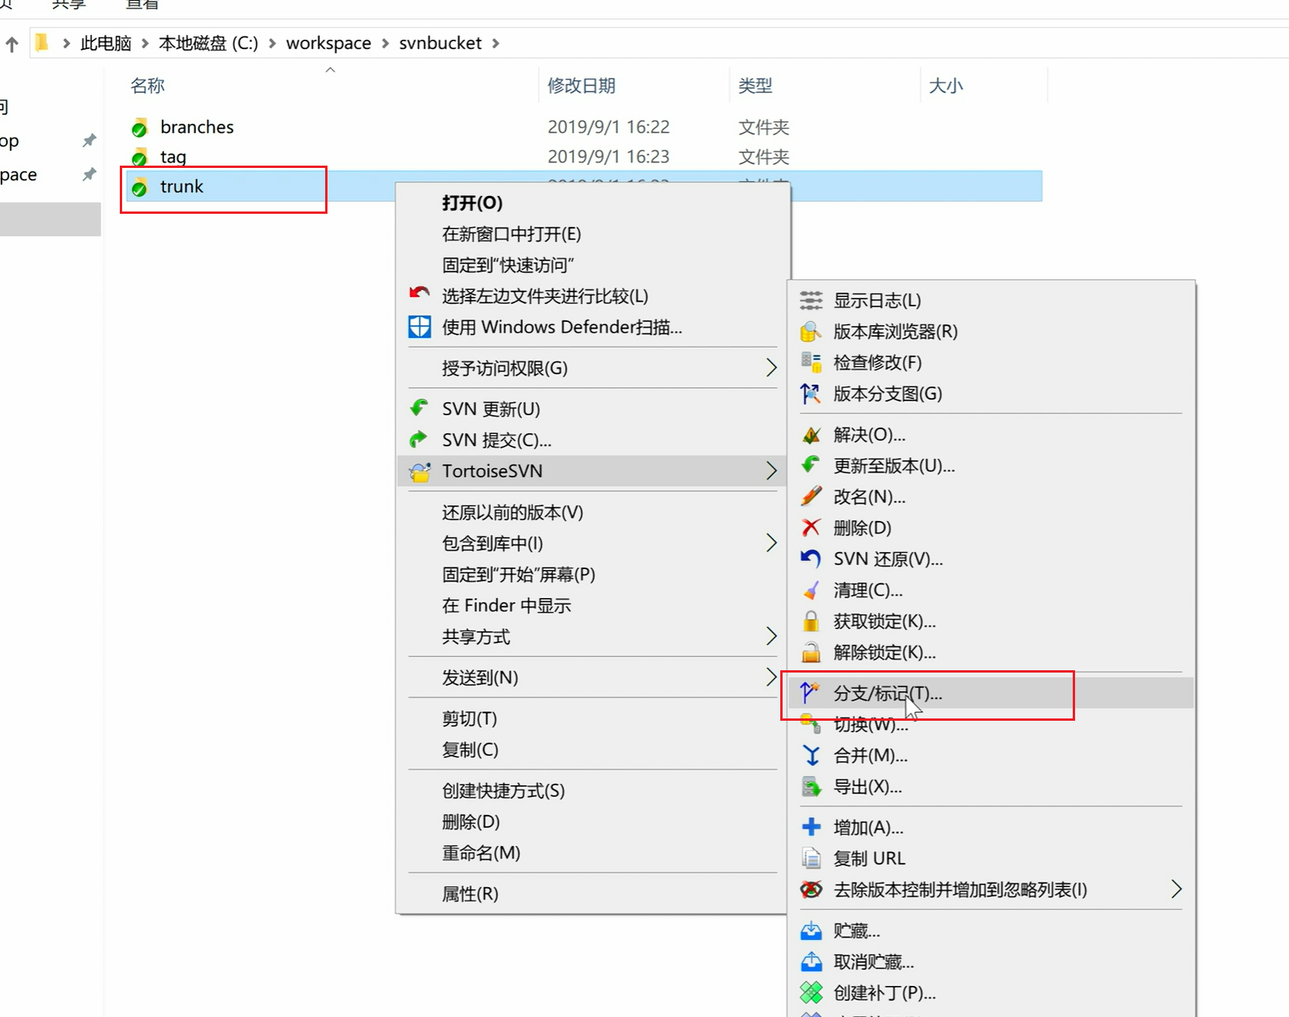Expand the 发送到(N) submenu arrow
Screen dimensions: 1289x1017
[x=771, y=677]
